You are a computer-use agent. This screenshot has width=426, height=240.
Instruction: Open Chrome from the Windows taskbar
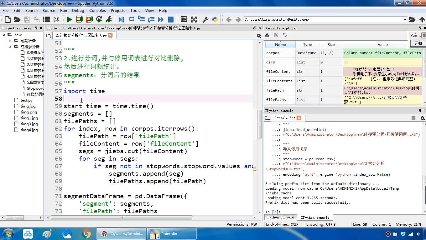86,234
